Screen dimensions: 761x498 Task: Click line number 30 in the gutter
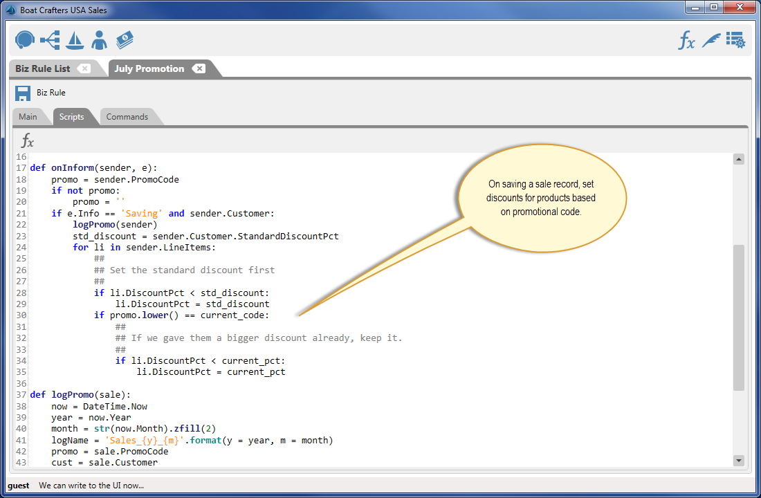[21, 315]
